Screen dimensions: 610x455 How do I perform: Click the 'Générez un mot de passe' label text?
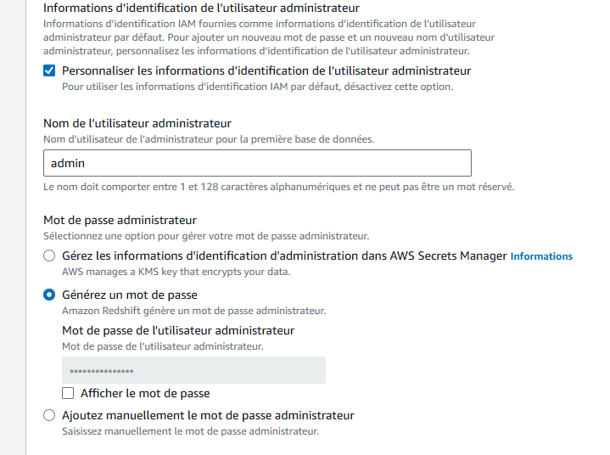click(x=130, y=295)
